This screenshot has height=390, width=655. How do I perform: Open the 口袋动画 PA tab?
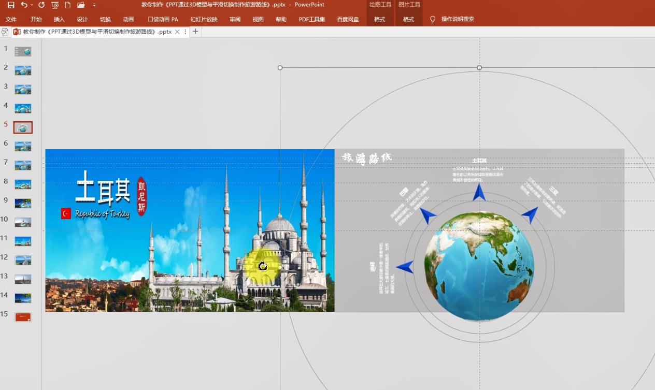click(x=163, y=19)
